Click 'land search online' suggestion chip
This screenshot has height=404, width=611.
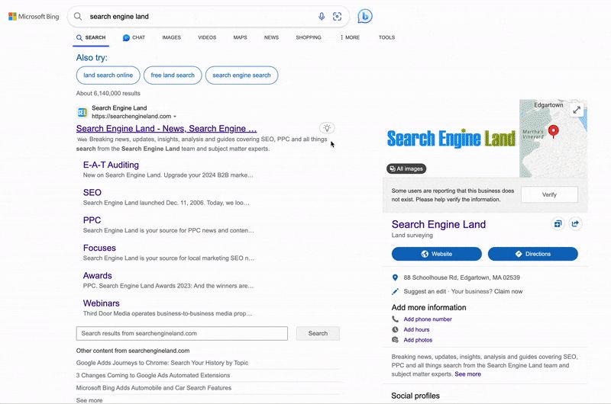coord(108,75)
